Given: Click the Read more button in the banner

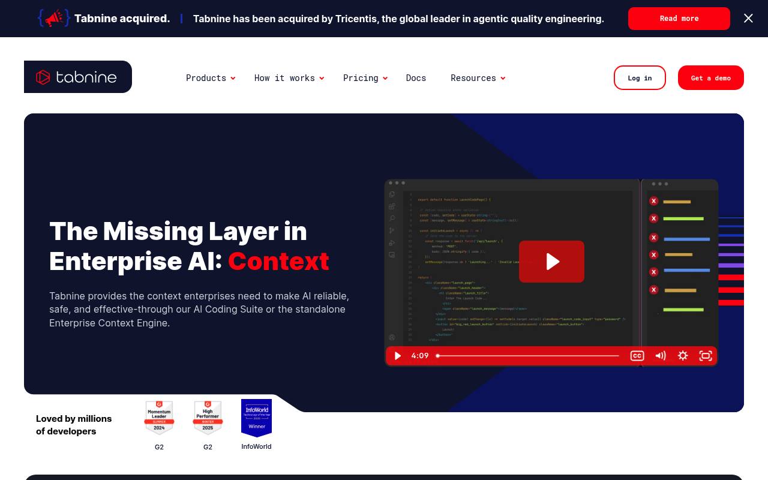Looking at the screenshot, I should pyautogui.click(x=679, y=19).
